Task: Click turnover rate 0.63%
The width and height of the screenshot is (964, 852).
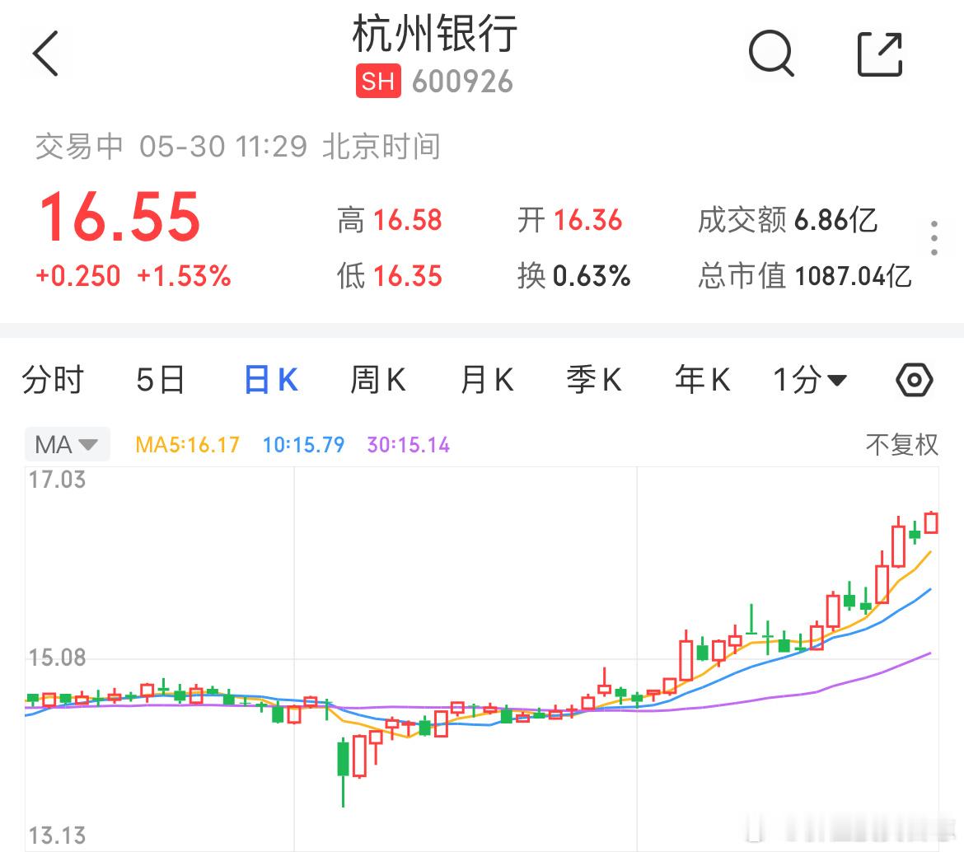Action: (x=592, y=275)
